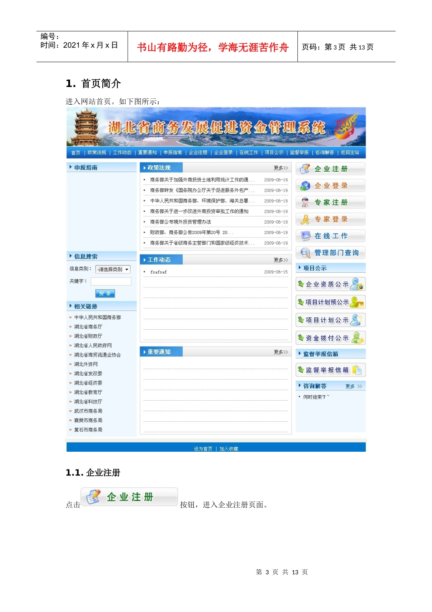This screenshot has height=612, width=432.
Task: Open link 湖北省商贸流通业协会
Action: coord(98,355)
